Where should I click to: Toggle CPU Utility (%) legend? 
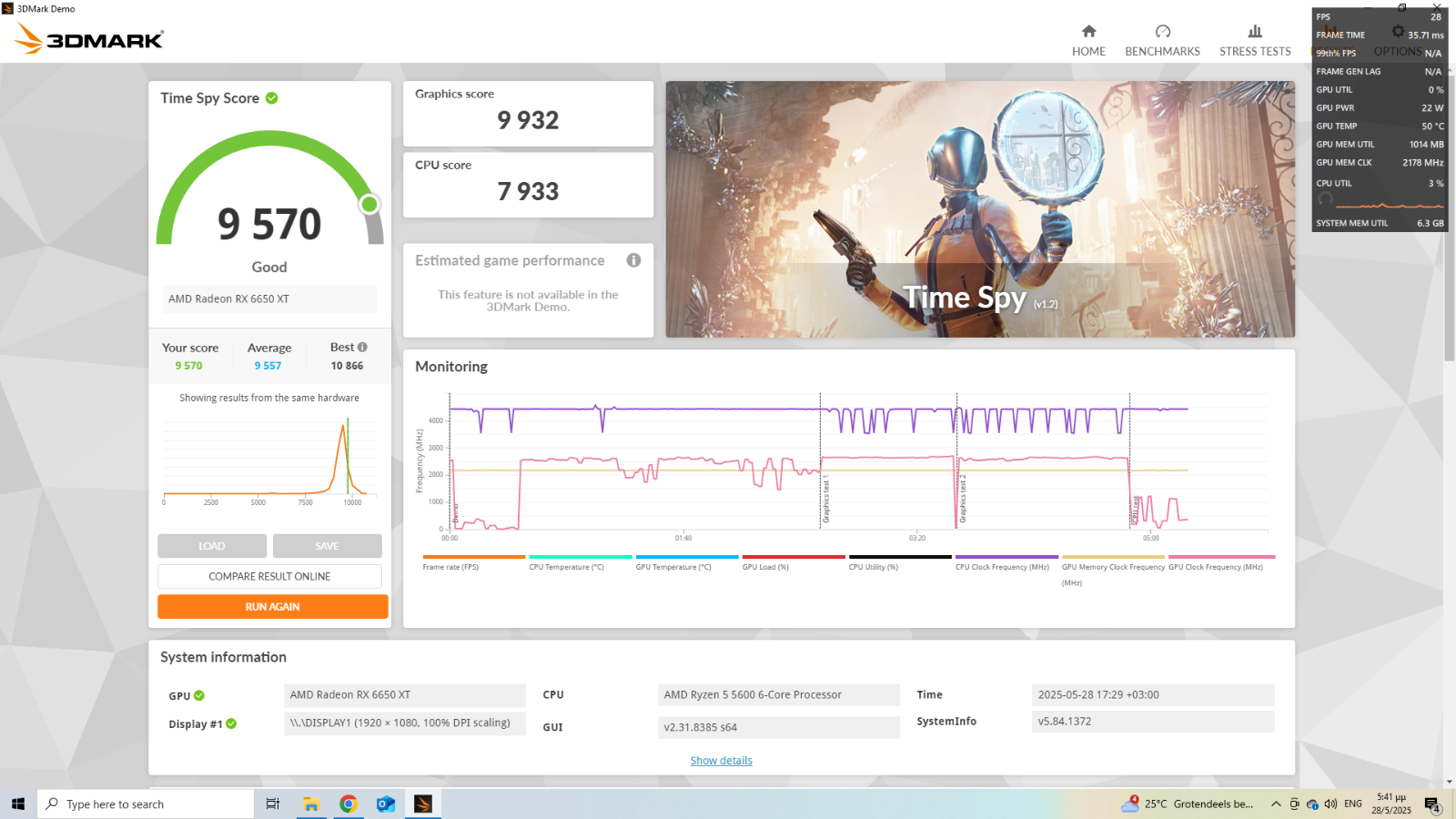tap(900, 562)
